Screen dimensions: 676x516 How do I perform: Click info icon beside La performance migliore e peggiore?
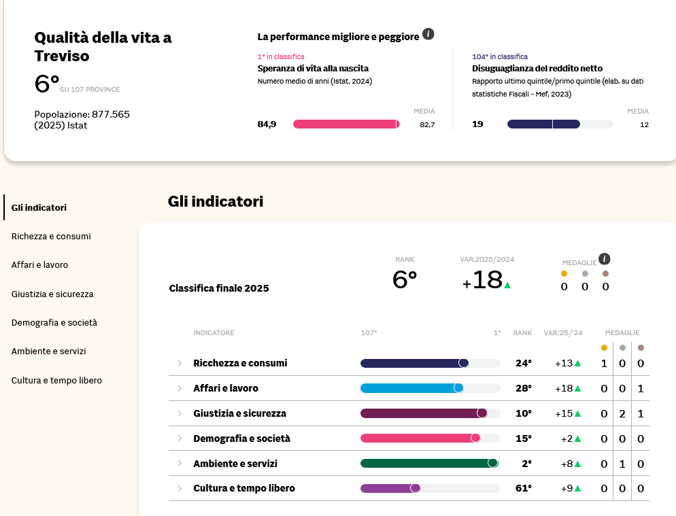click(428, 34)
